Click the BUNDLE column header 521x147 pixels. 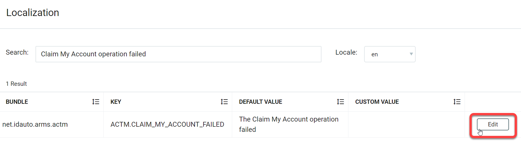[x=17, y=102]
